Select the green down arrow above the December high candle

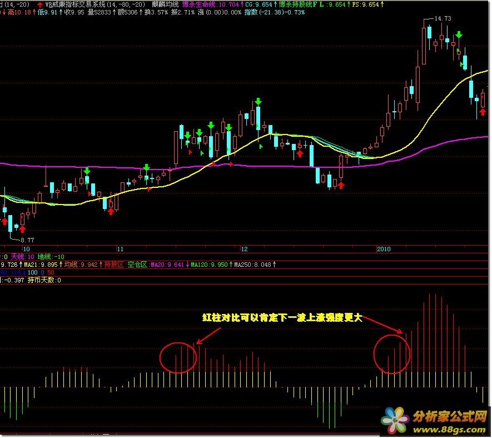pyautogui.click(x=259, y=101)
